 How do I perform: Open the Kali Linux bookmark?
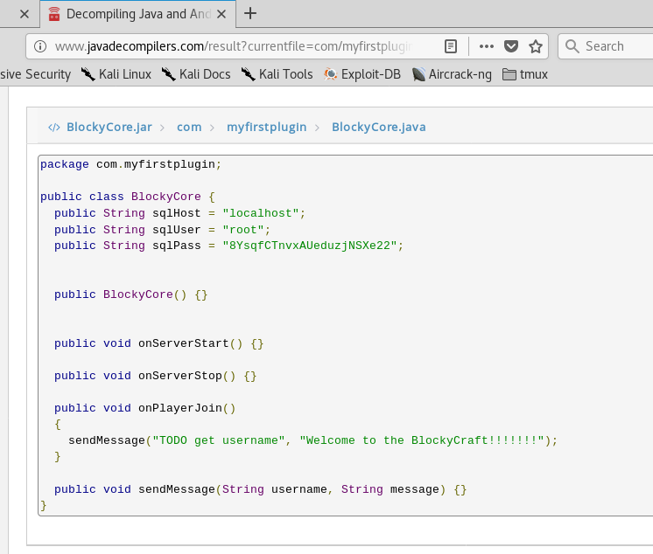point(116,74)
